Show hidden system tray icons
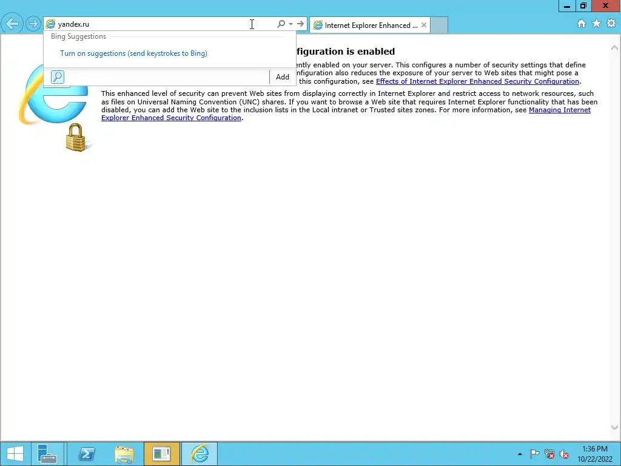 (520, 454)
